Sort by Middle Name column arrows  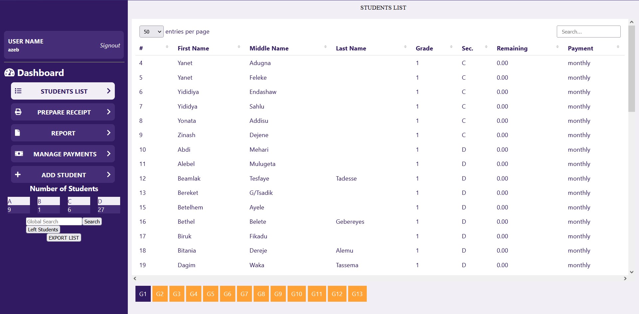point(325,47)
